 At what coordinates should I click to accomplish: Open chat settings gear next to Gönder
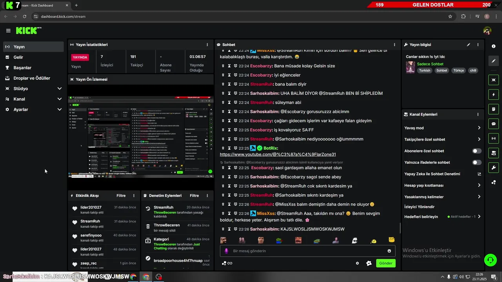[357, 263]
